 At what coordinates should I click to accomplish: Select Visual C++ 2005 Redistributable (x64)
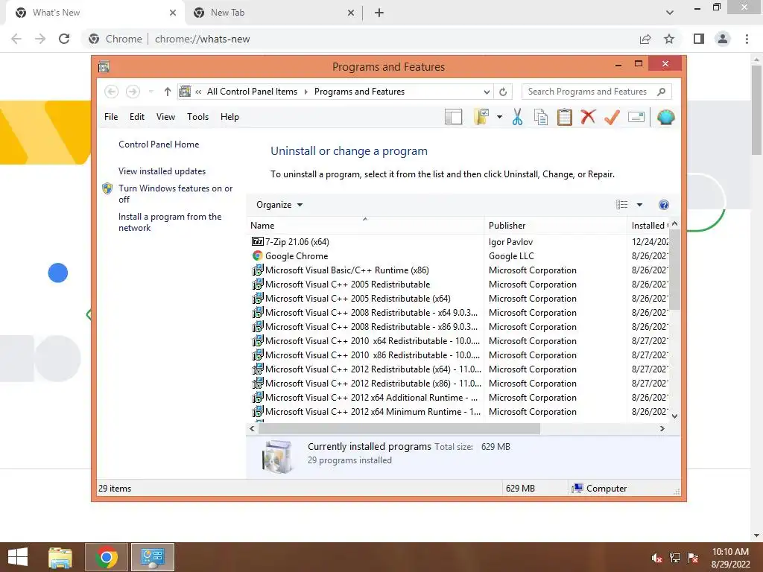358,298
